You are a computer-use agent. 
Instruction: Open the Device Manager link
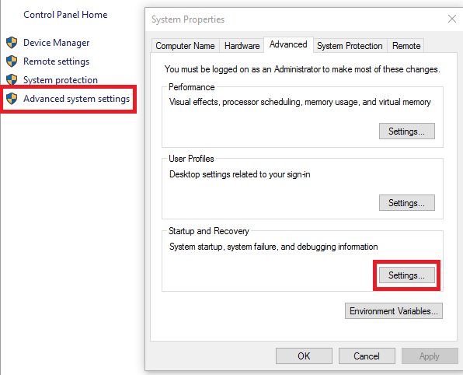pos(57,43)
